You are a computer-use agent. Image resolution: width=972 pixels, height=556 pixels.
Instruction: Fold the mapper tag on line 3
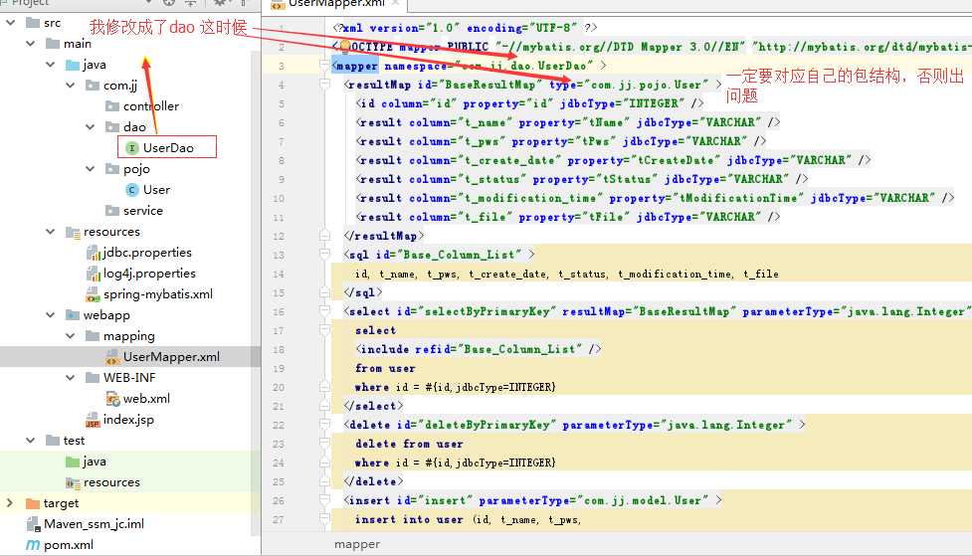pos(324,65)
